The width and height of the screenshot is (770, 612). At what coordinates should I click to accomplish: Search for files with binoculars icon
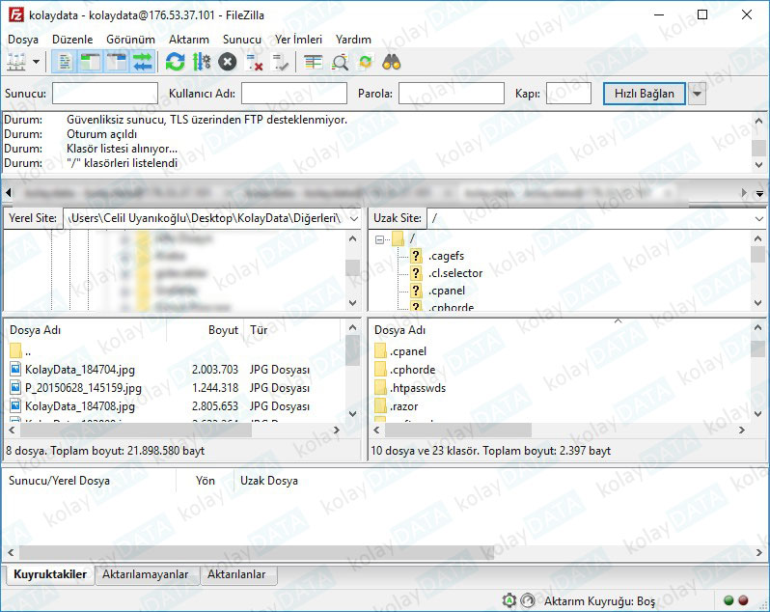(392, 63)
